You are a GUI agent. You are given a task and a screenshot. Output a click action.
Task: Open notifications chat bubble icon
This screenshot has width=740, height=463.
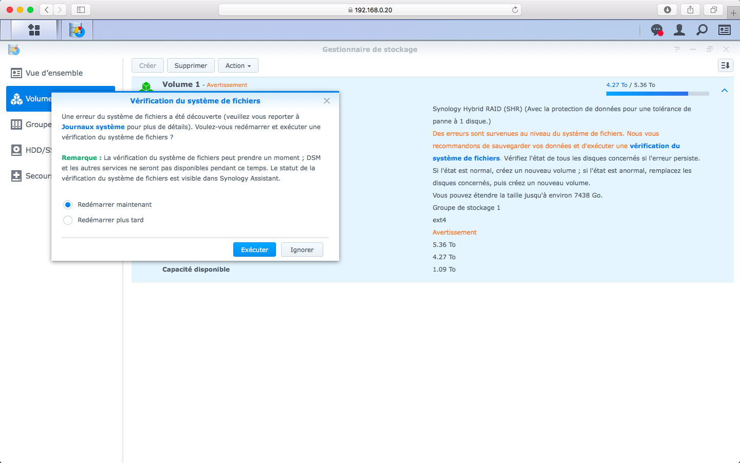[x=657, y=30]
